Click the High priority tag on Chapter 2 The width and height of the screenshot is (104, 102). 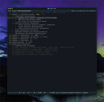(38, 14)
